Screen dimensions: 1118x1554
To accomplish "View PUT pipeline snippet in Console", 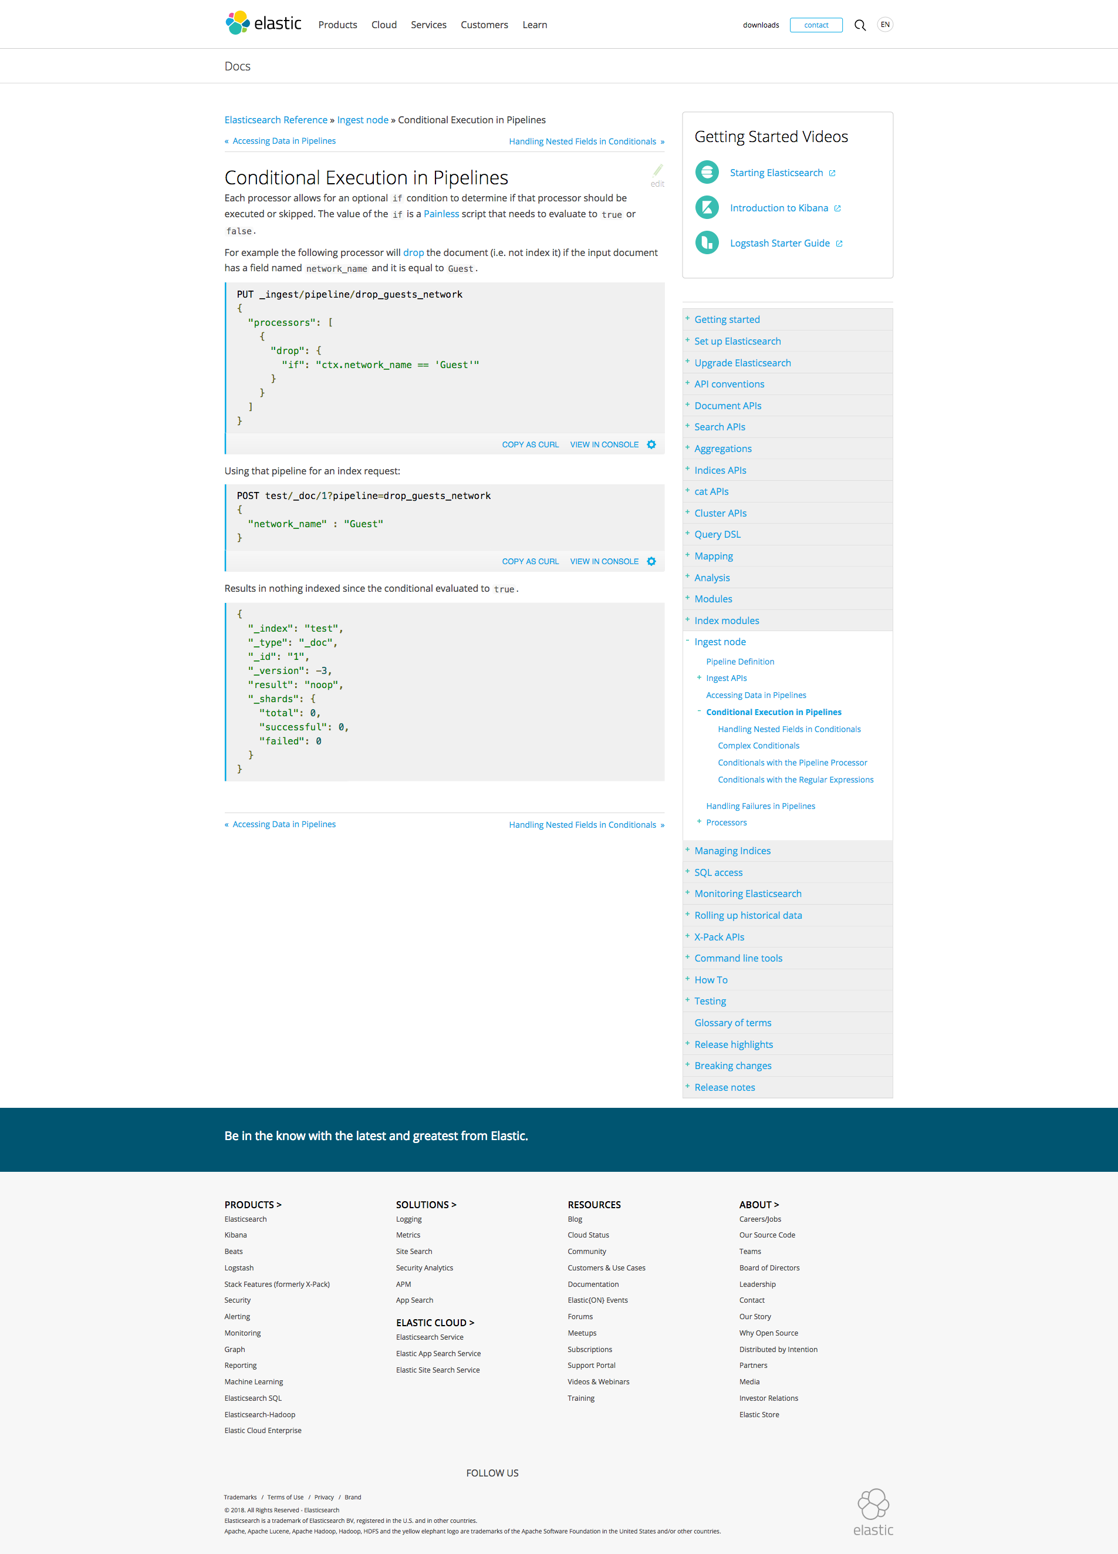I will click(x=604, y=444).
